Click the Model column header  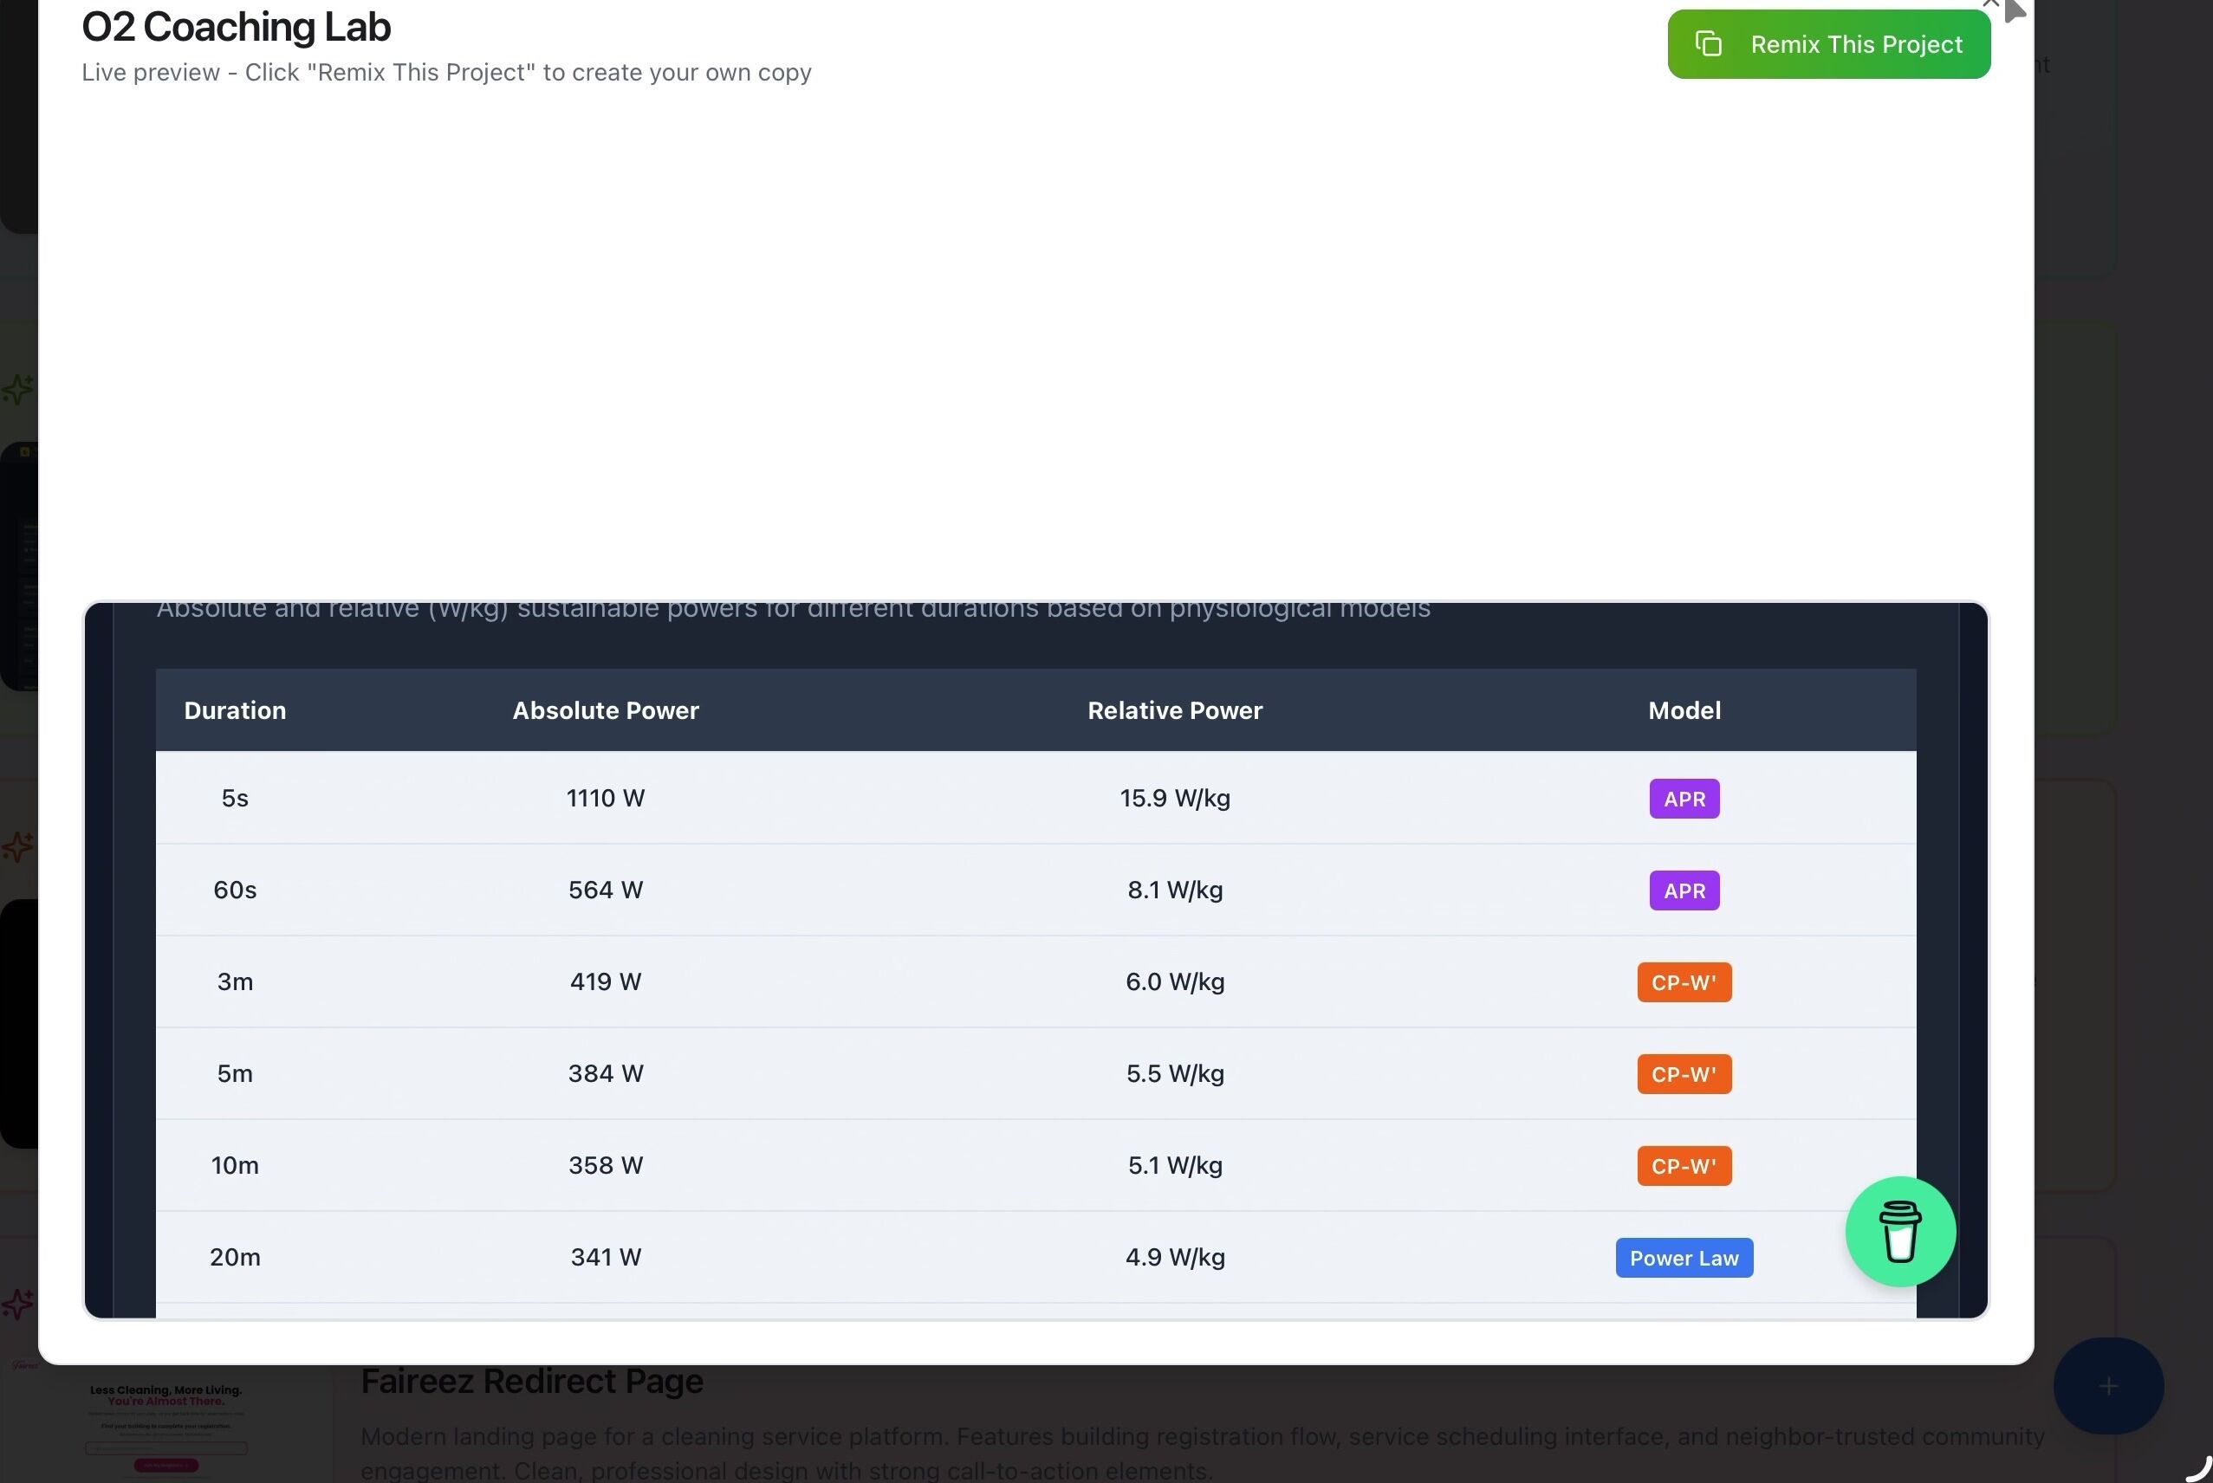click(x=1684, y=710)
